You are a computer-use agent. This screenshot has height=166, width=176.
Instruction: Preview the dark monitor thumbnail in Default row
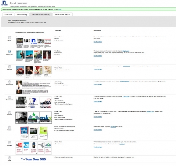click(x=20, y=41)
